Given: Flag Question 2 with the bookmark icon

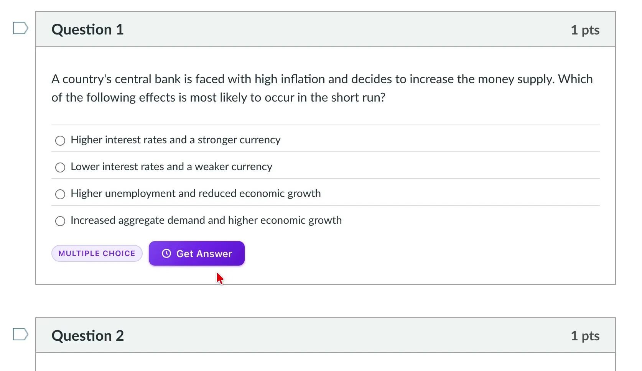Looking at the screenshot, I should pos(21,334).
